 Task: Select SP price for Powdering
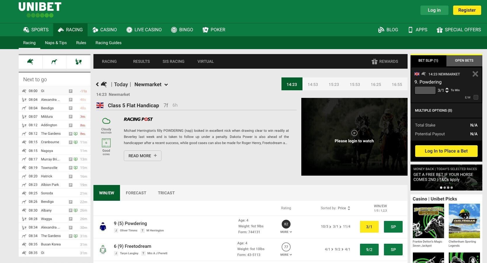tap(393, 227)
